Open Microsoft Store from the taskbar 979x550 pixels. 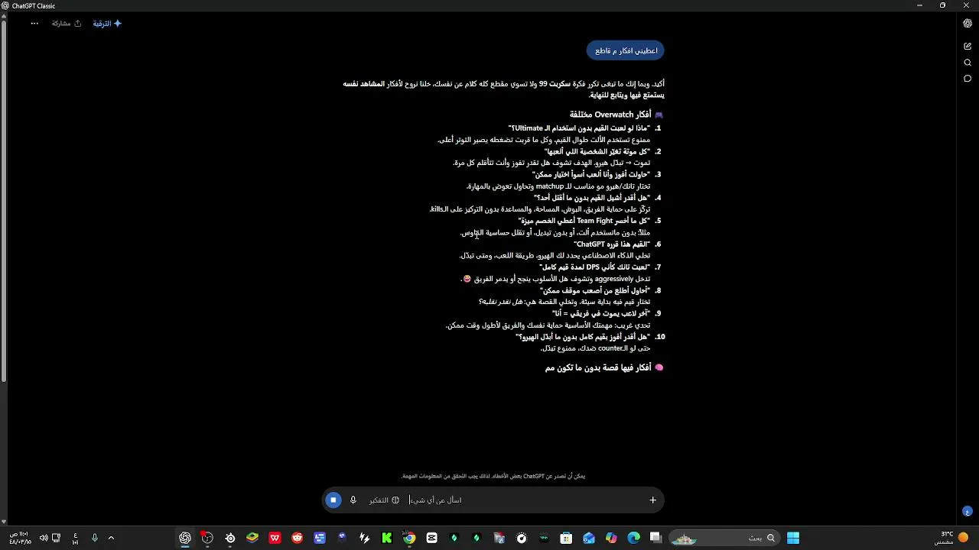(566, 538)
